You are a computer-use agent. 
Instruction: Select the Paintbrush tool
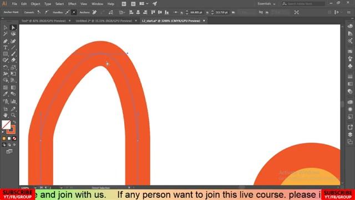point(13,54)
